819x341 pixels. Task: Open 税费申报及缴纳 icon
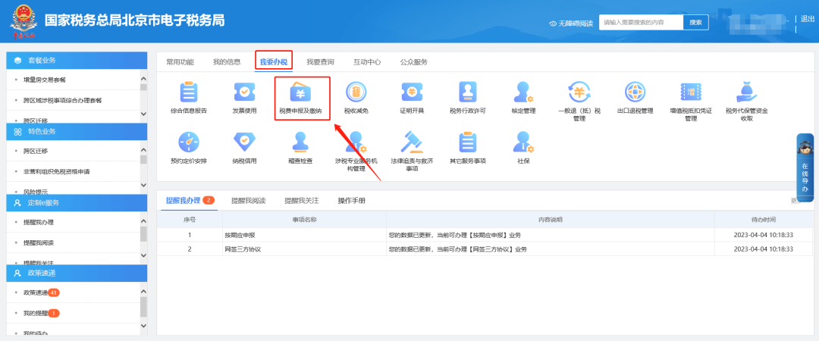click(x=300, y=92)
